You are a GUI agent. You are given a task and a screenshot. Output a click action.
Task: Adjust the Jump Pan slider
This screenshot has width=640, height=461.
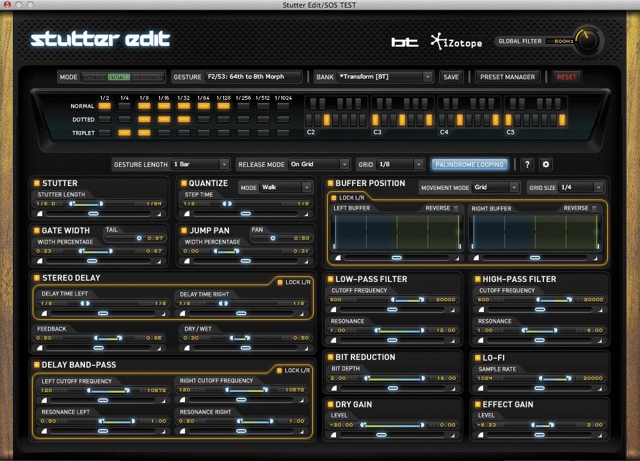273,238
